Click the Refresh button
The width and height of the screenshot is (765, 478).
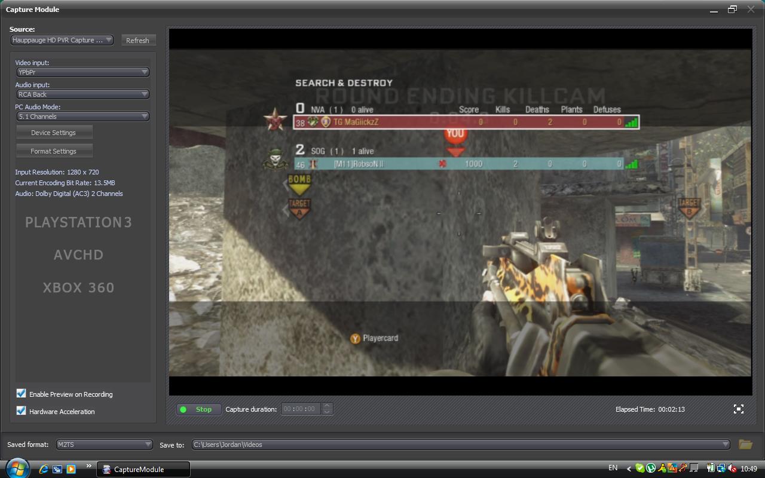138,40
